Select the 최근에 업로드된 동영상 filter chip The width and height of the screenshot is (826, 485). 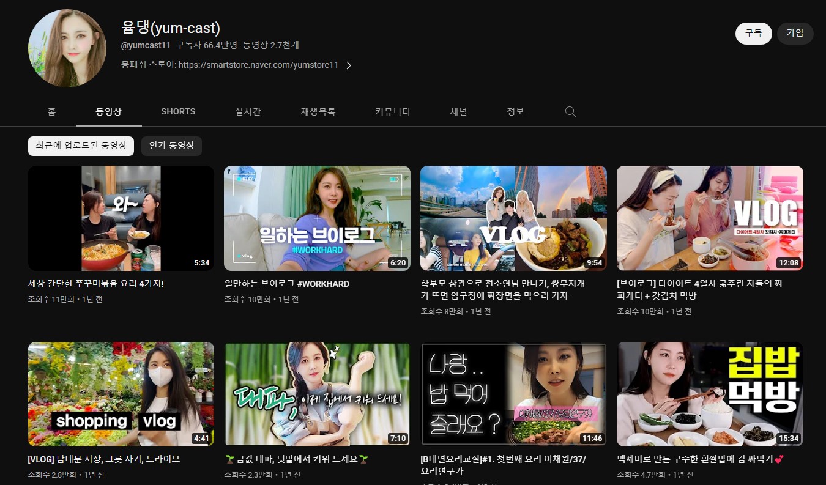80,146
